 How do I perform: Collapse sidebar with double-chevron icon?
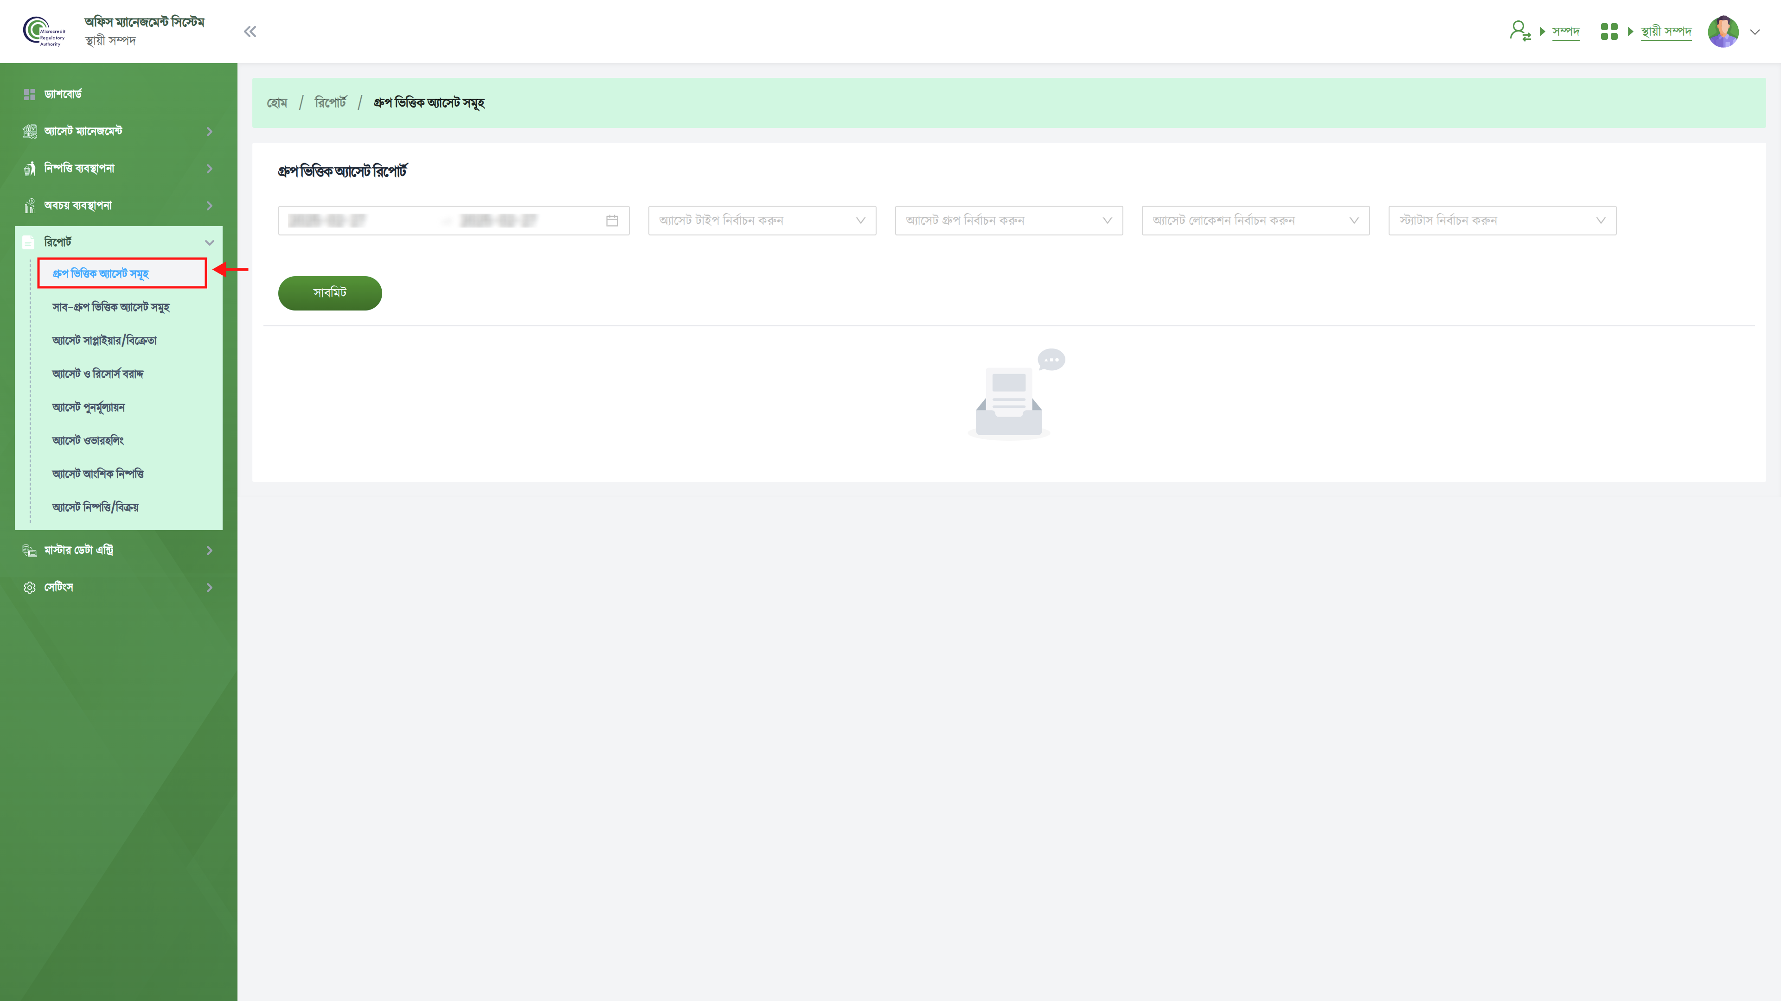tap(250, 32)
